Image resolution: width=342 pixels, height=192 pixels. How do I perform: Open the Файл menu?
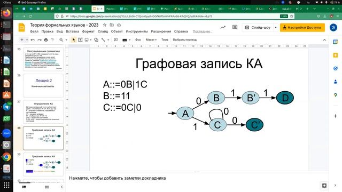[x=34, y=31]
